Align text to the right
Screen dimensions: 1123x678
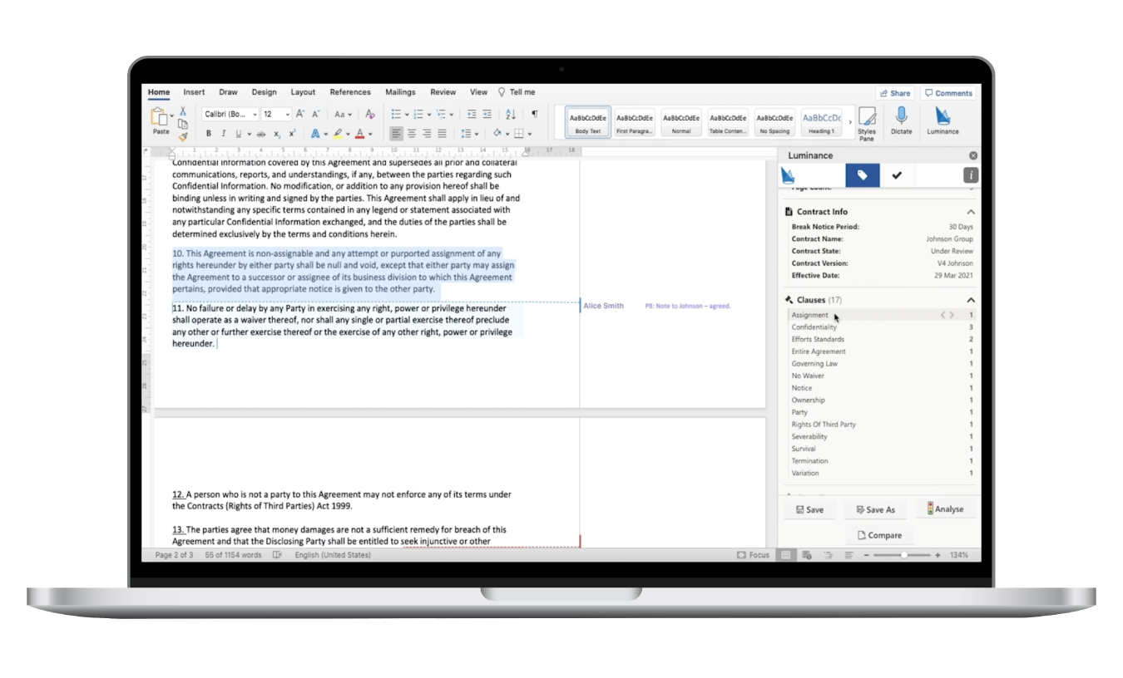point(427,134)
